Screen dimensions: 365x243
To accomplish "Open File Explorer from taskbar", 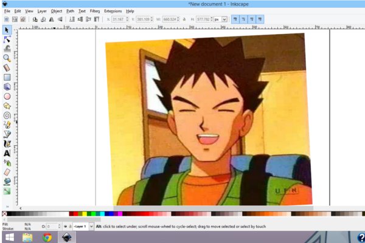I will (x=27, y=238).
